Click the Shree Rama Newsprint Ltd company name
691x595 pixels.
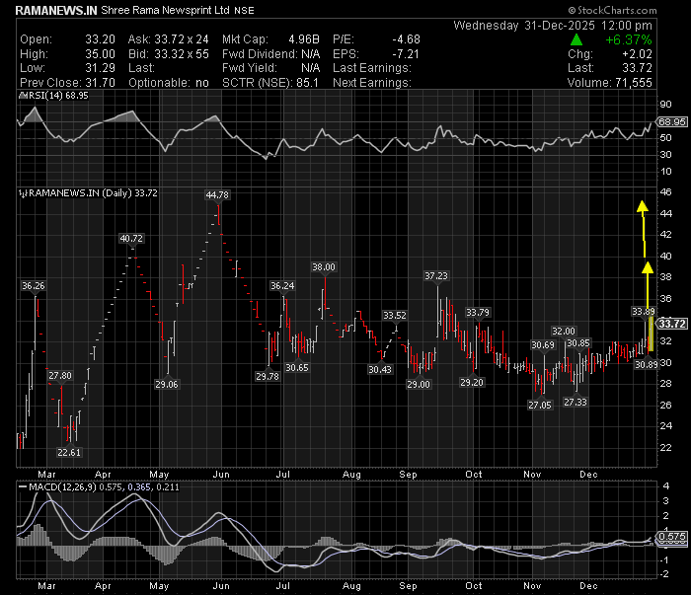point(165,10)
